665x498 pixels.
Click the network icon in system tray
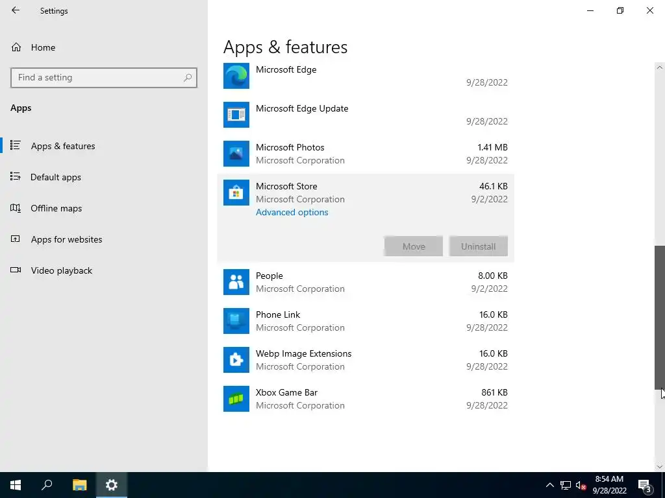pos(566,485)
